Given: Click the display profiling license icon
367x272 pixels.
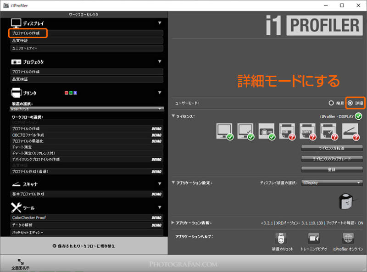Looking at the screenshot, I should coord(225,132).
